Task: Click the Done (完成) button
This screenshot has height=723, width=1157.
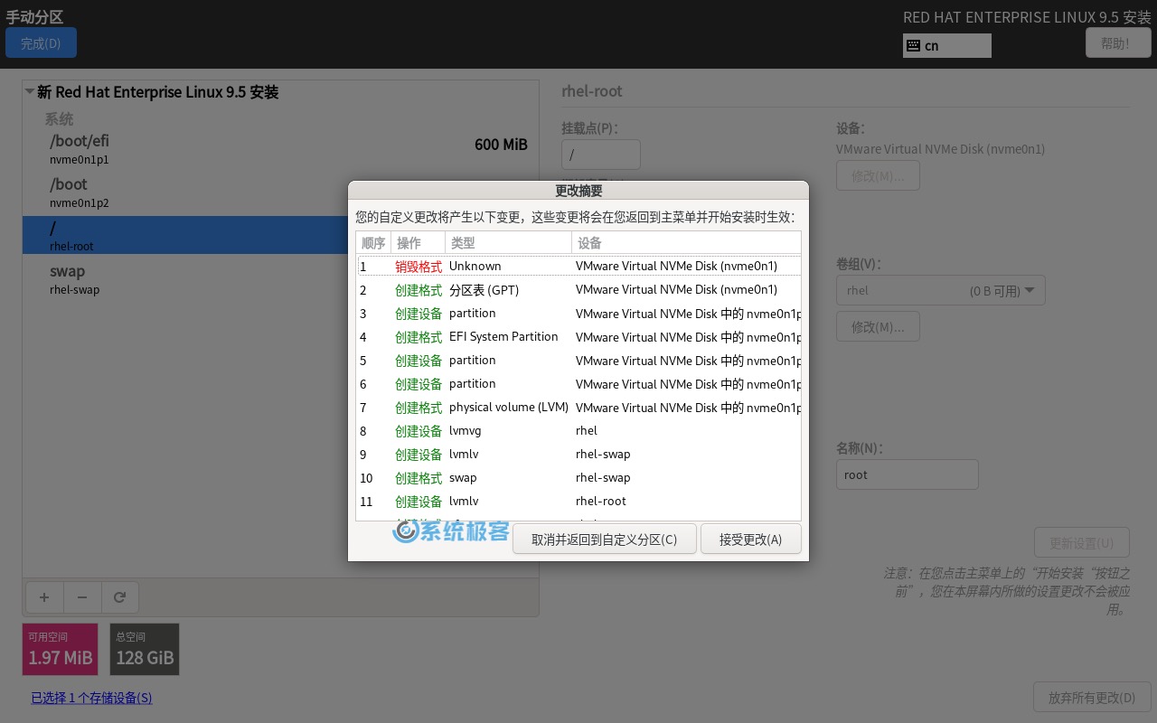Action: tap(41, 43)
